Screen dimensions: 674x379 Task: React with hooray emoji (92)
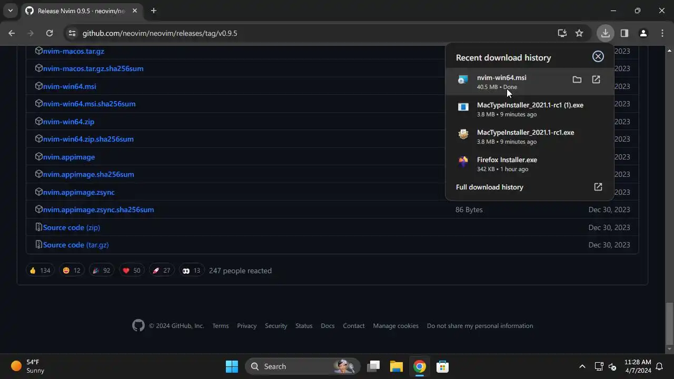102,271
